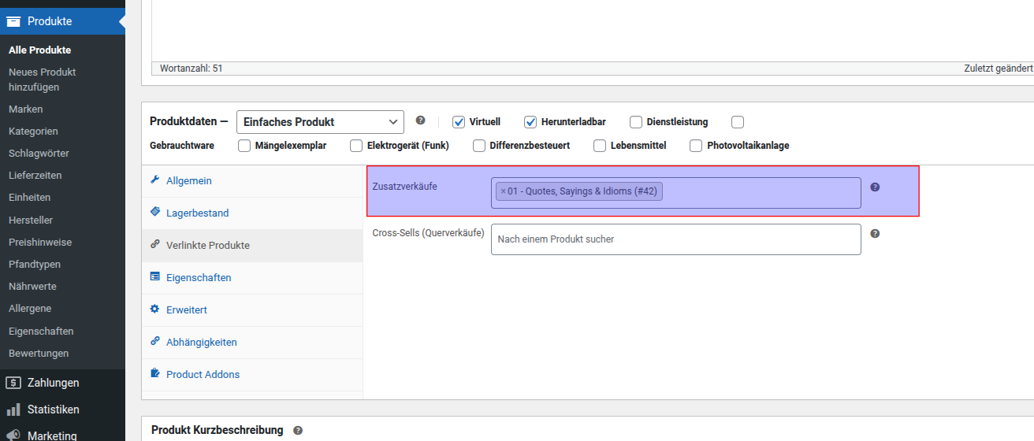Click the help icon next to Zusatzverkäufe
The width and height of the screenshot is (1034, 441).
875,187
